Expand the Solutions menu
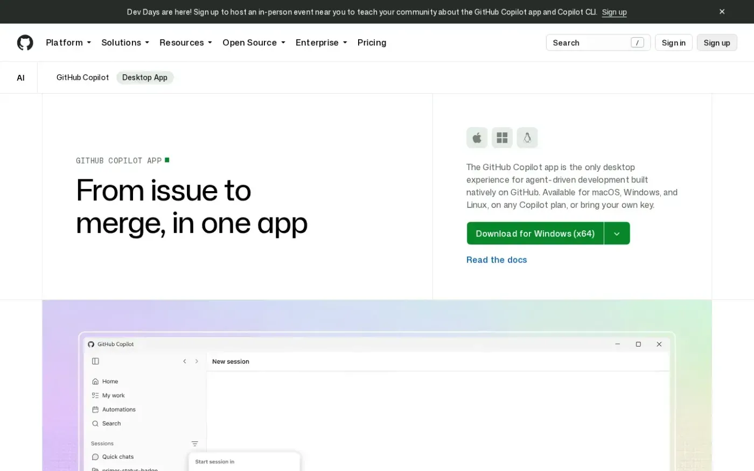 tap(125, 43)
